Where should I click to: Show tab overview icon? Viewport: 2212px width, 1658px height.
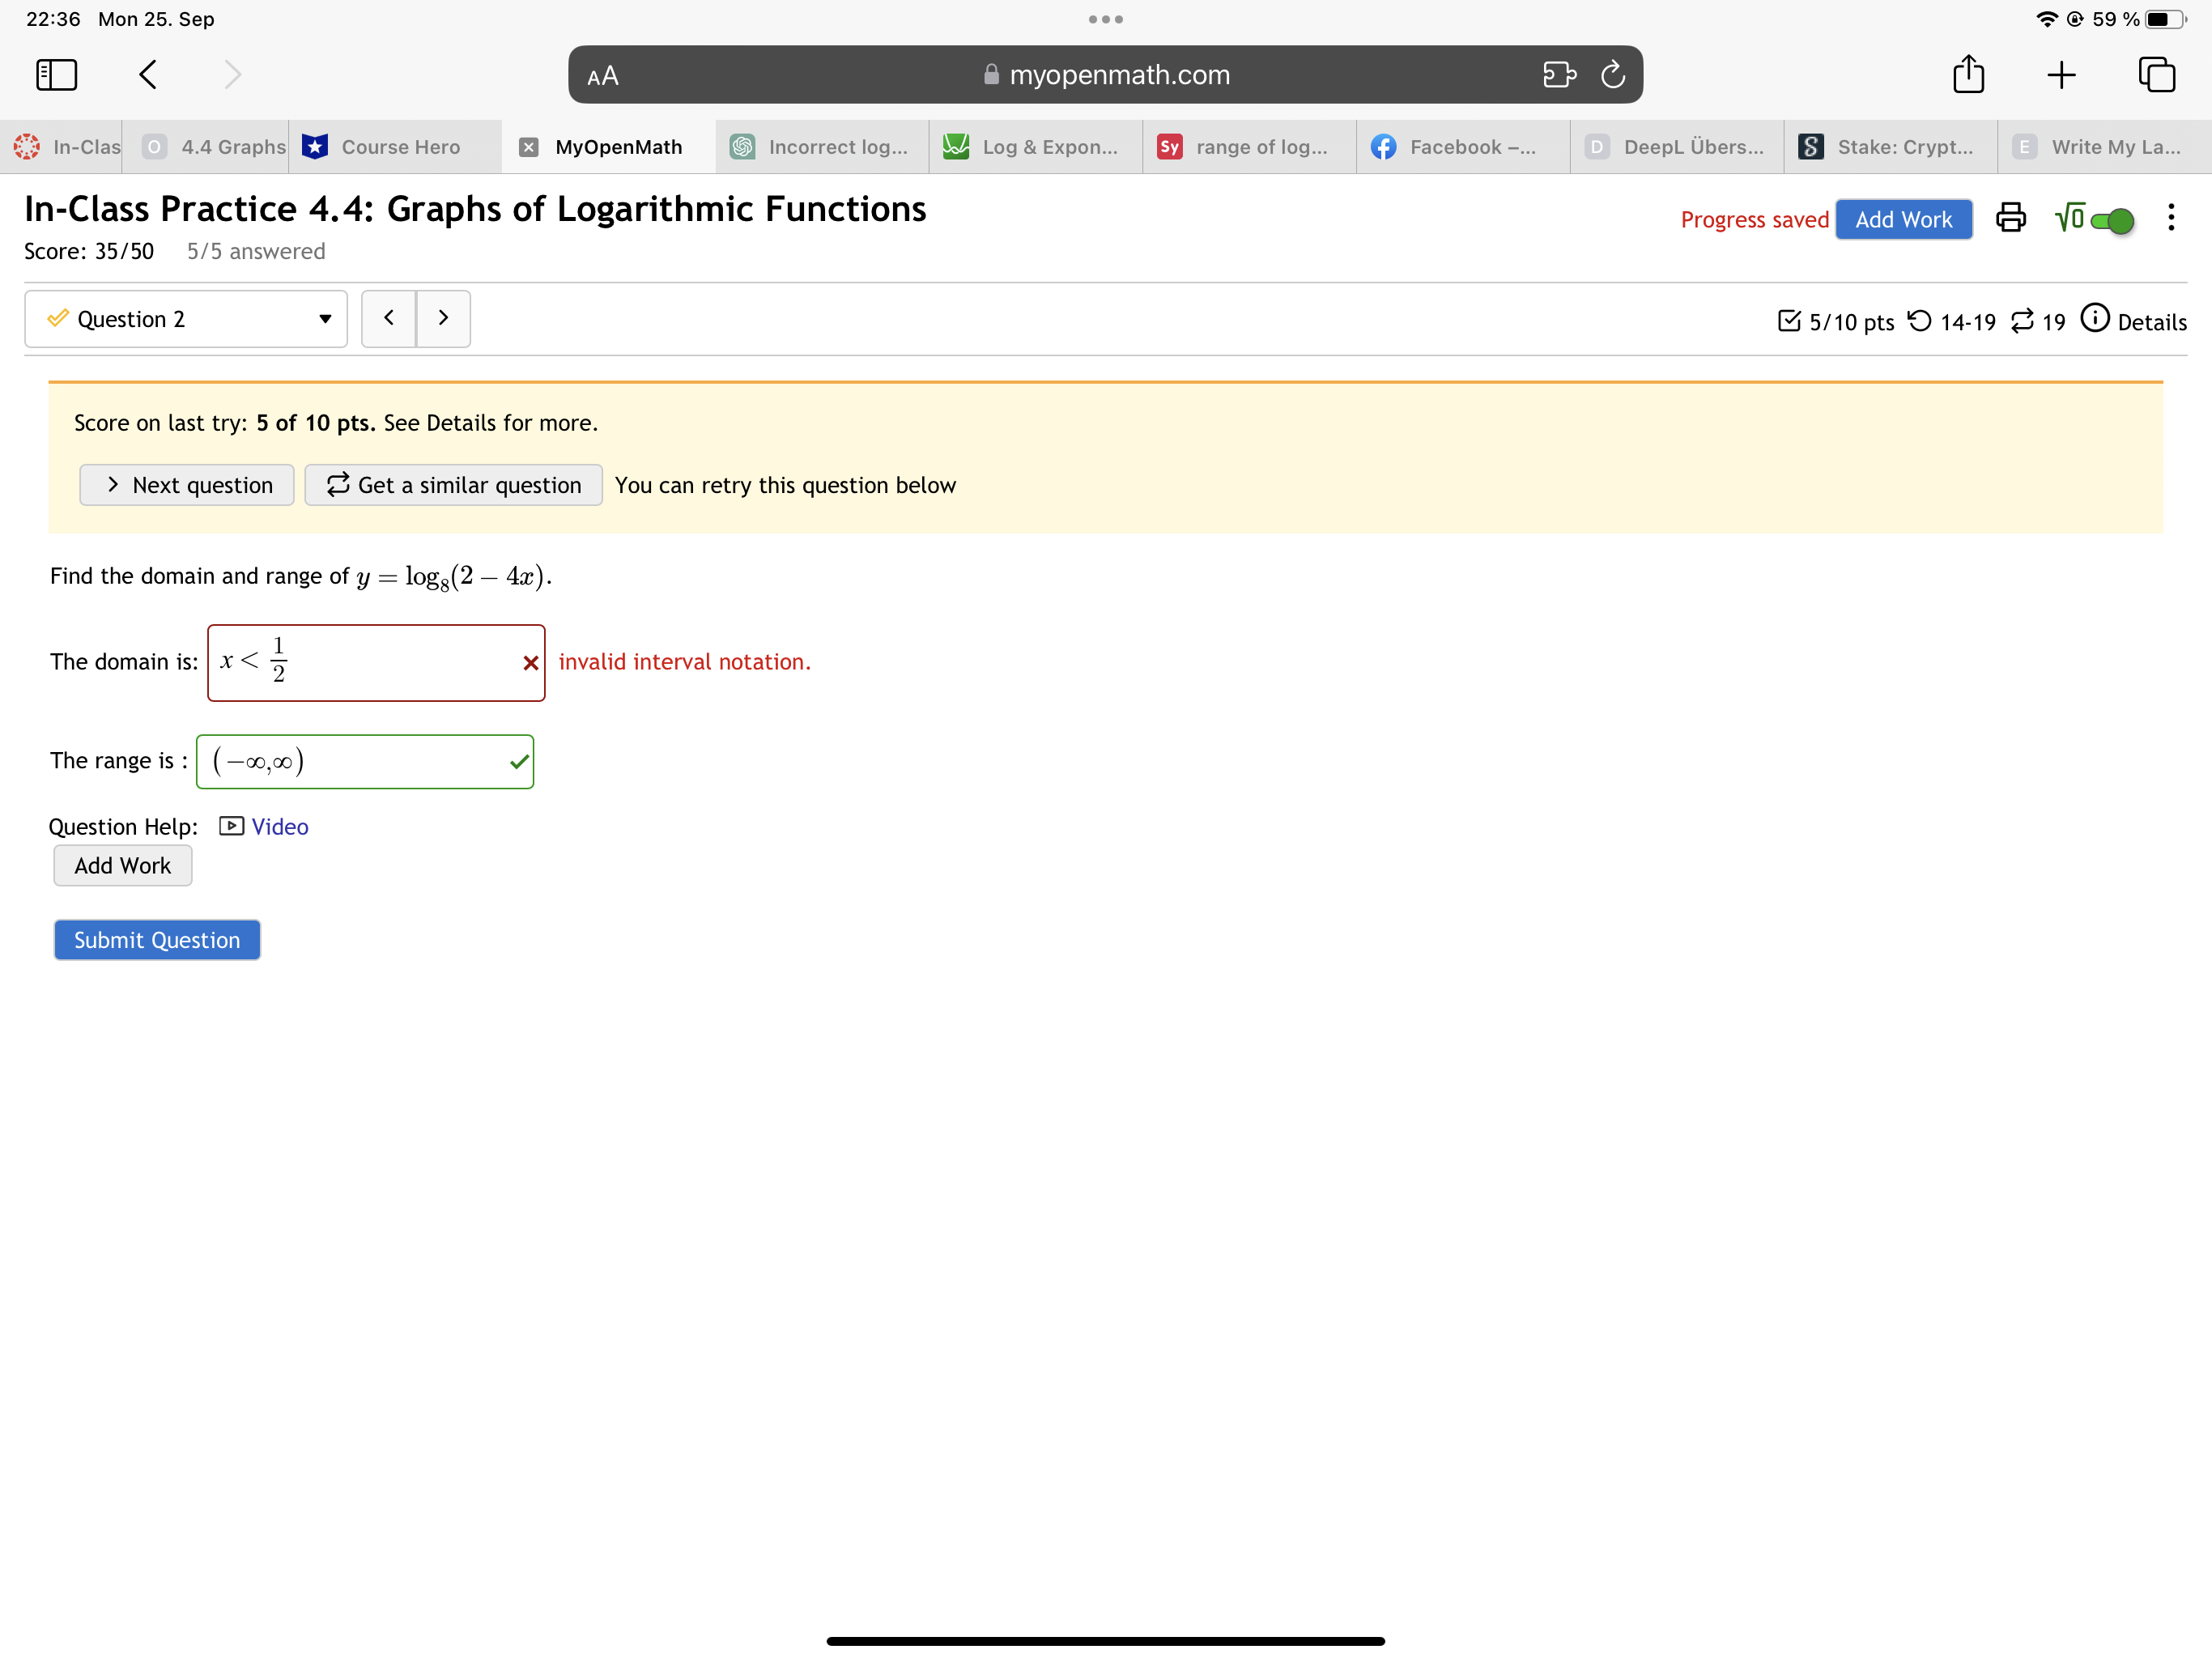2156,75
